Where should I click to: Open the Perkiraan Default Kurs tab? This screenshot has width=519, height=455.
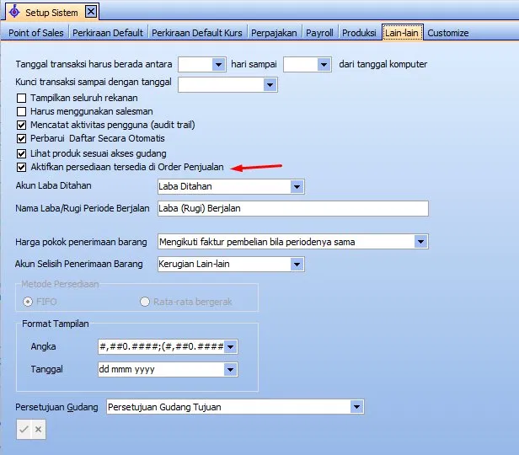click(197, 33)
